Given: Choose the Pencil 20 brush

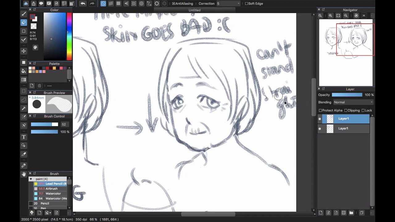Looking at the screenshot, I should click(x=48, y=203).
